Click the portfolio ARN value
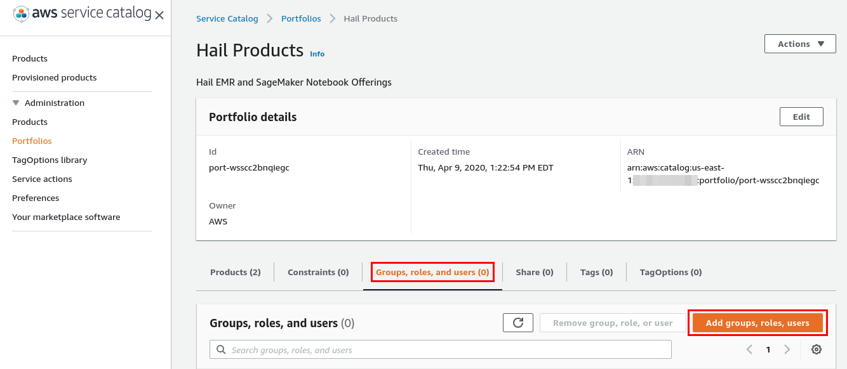Image resolution: width=847 pixels, height=369 pixels. (x=723, y=174)
